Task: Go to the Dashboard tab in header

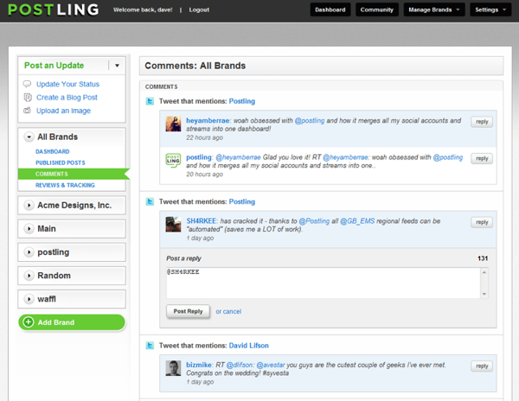Action: point(330,10)
